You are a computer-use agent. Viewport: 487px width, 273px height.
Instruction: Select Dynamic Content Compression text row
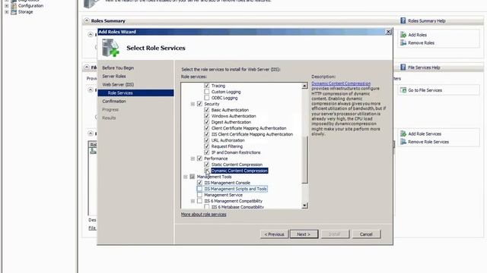239,171
